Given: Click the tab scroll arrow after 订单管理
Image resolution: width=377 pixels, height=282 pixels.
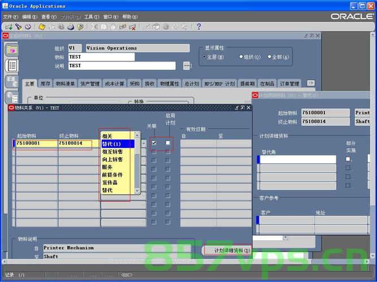Looking at the screenshot, I should (x=311, y=83).
